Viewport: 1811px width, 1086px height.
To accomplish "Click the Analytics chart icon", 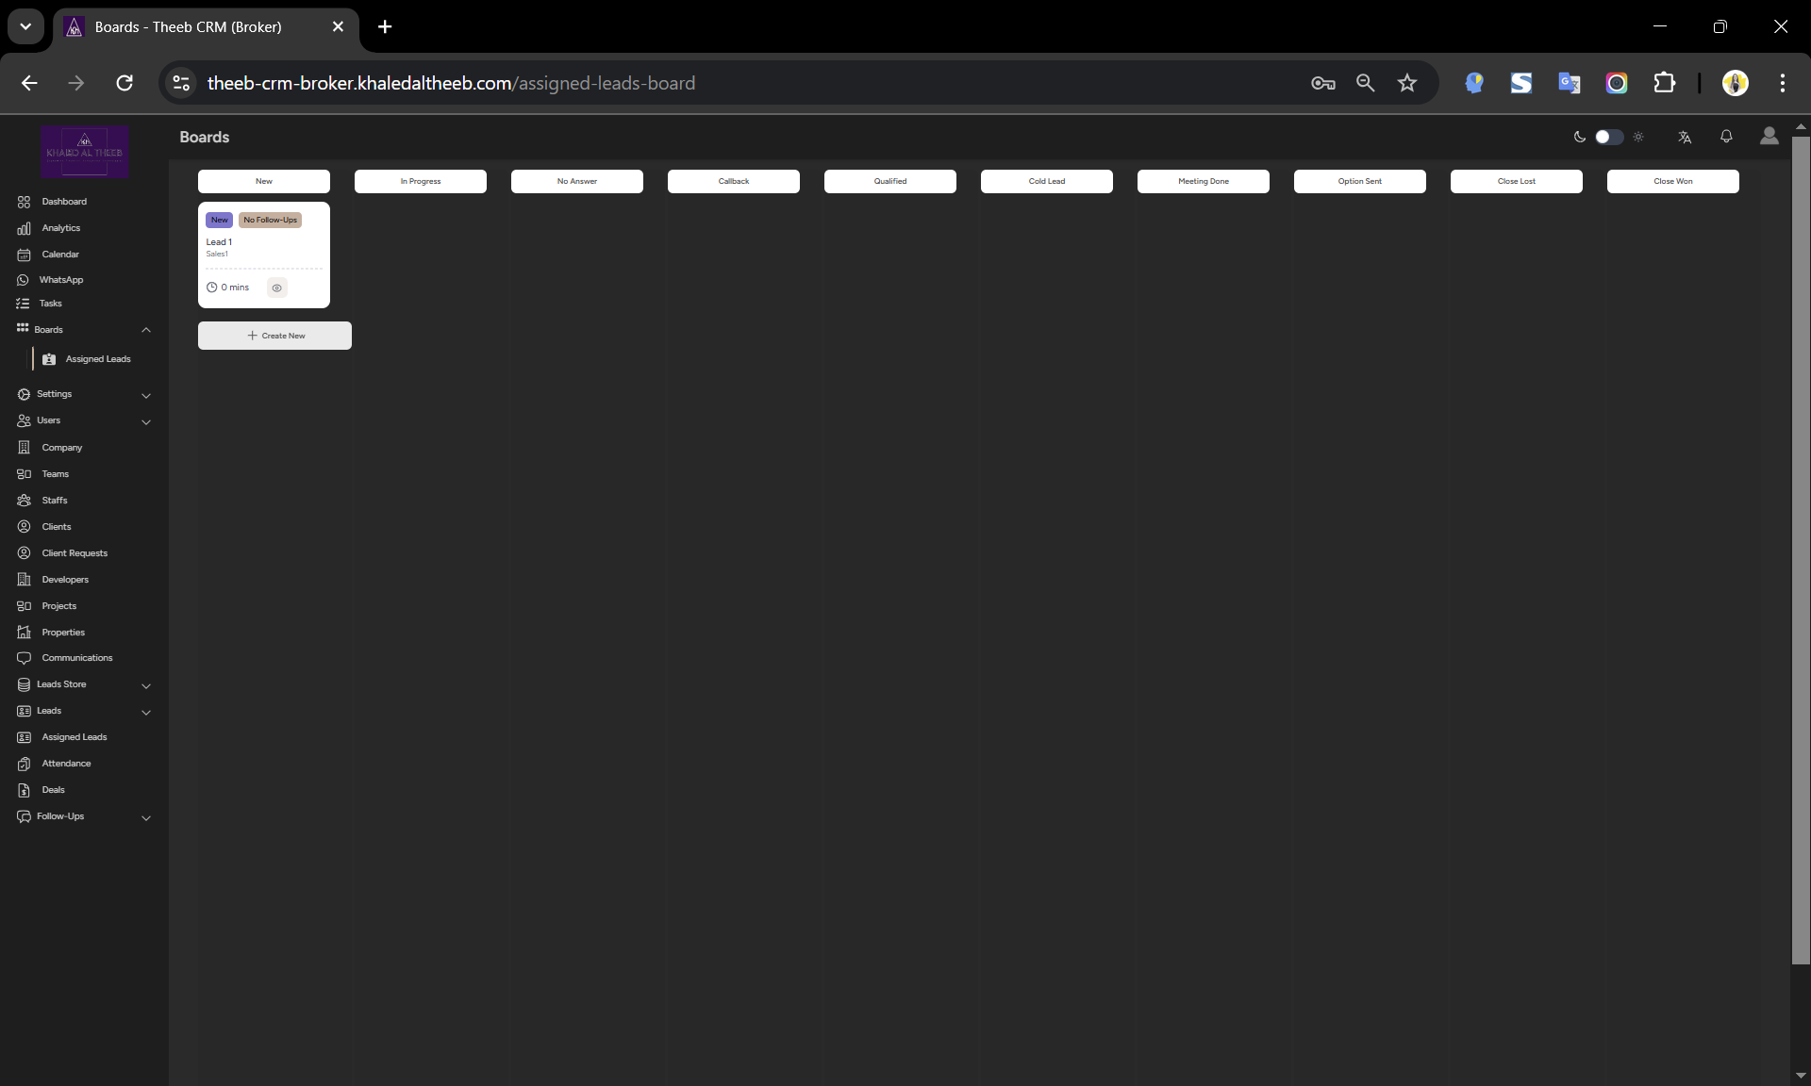I will click(24, 228).
